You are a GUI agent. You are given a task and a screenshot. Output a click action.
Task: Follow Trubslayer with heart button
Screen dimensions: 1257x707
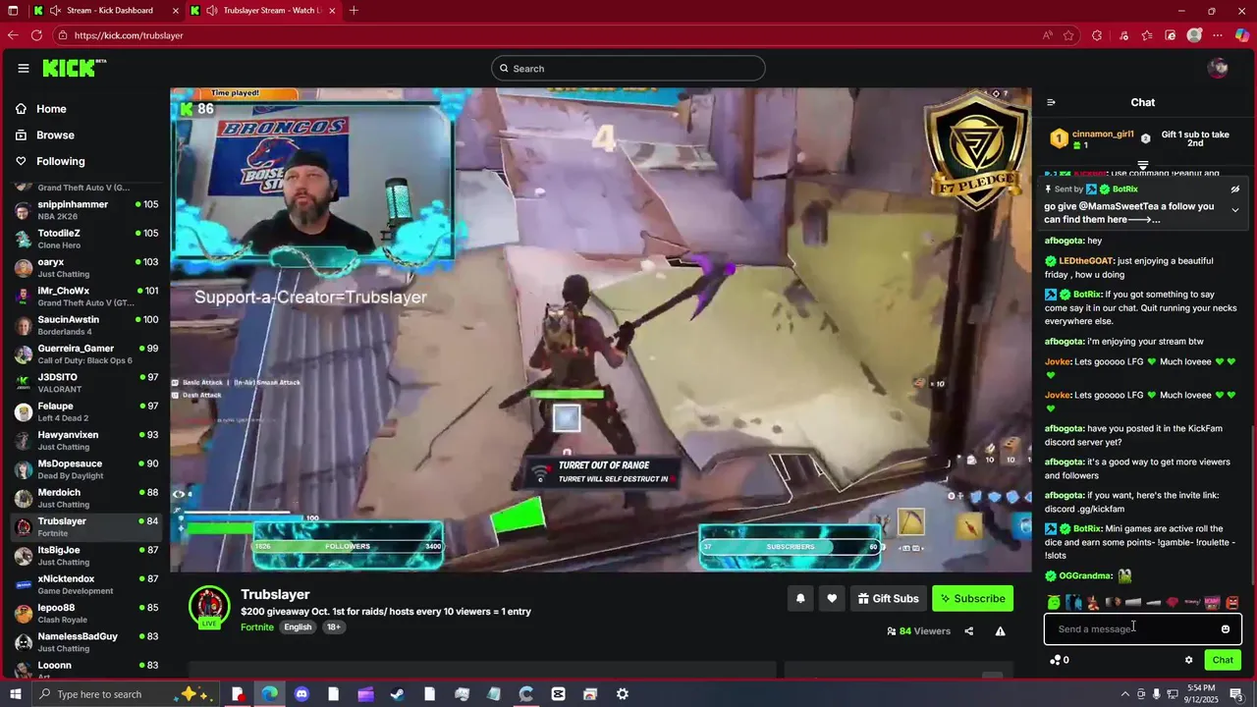pyautogui.click(x=832, y=598)
